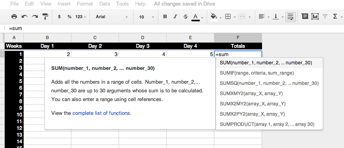The image size is (344, 148).
Task: Toggle strikethrough formatting
Action: 186,17
